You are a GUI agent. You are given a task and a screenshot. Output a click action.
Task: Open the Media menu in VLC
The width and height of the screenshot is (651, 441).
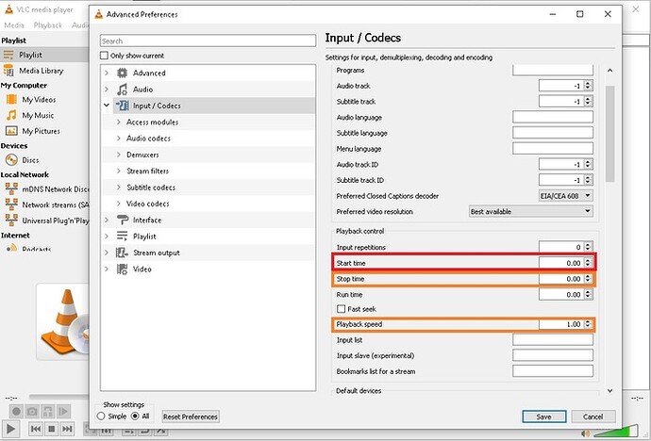pos(14,25)
